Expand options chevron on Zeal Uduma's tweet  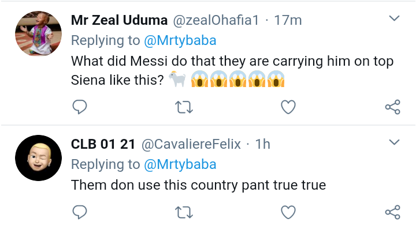tap(394, 18)
